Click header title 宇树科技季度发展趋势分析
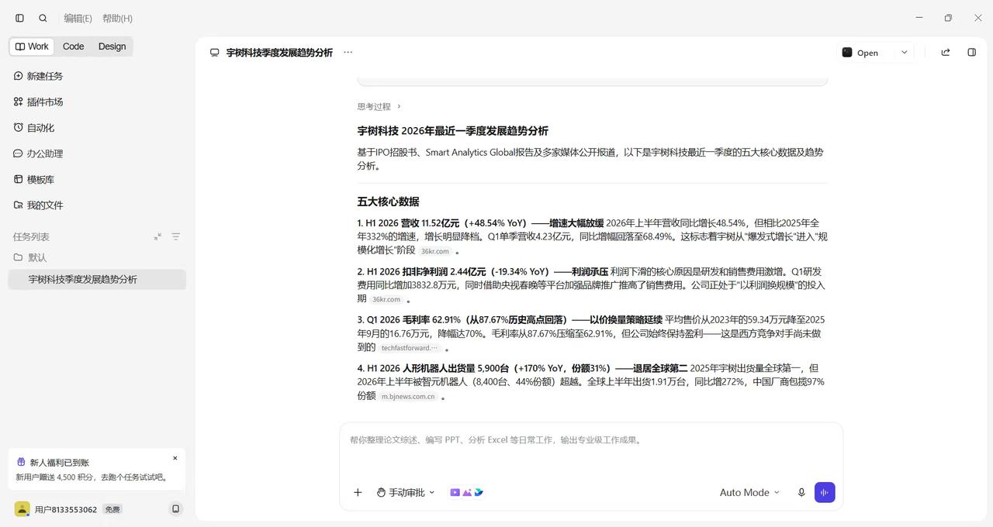 coord(279,53)
